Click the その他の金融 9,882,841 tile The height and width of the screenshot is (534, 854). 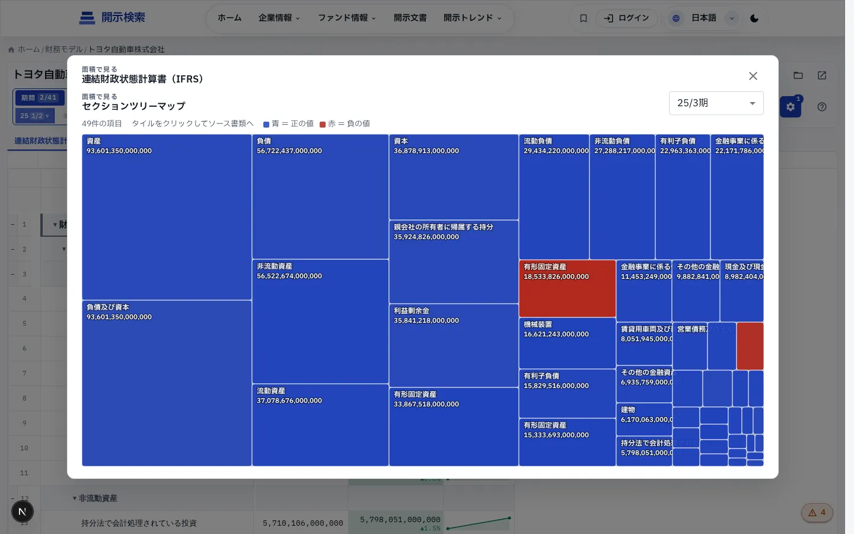[696, 291]
